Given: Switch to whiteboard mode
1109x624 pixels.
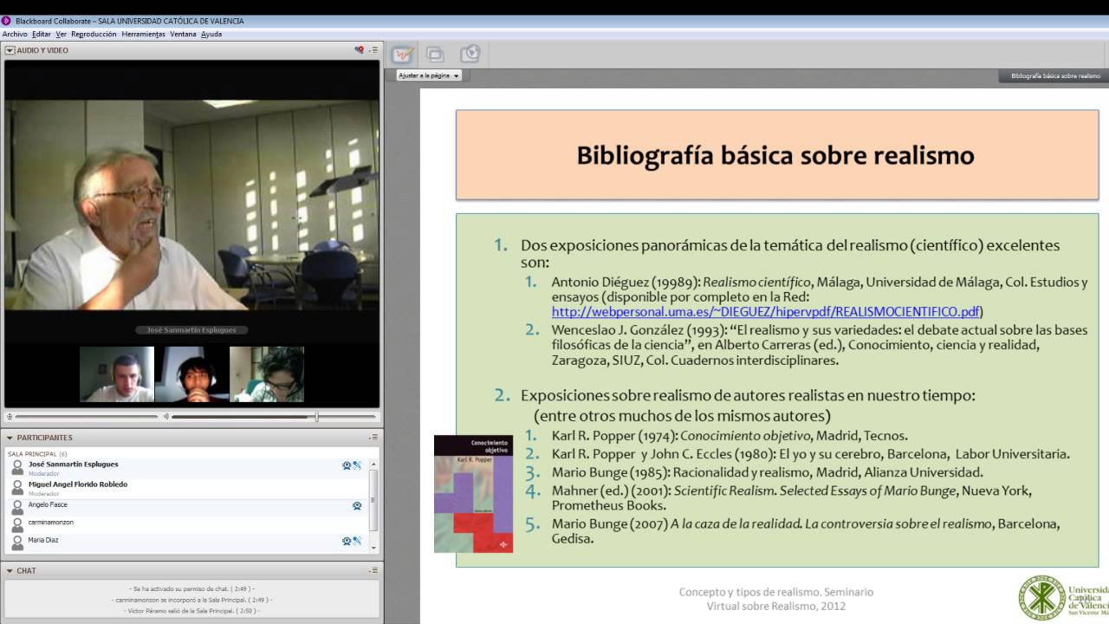Looking at the screenshot, I should coord(402,55).
